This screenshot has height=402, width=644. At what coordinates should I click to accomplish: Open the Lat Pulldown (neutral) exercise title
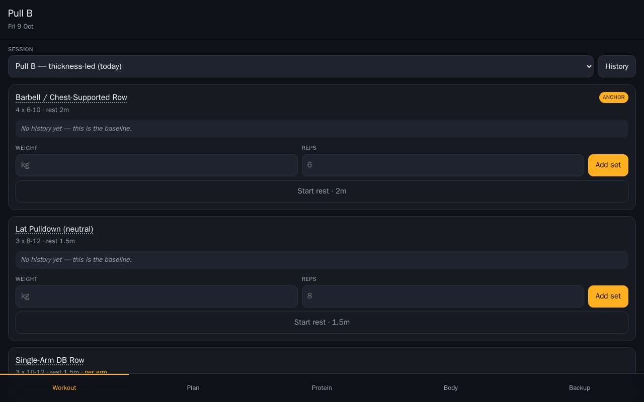54,229
